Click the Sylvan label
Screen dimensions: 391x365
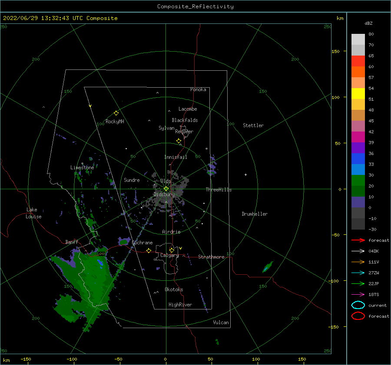click(x=166, y=128)
